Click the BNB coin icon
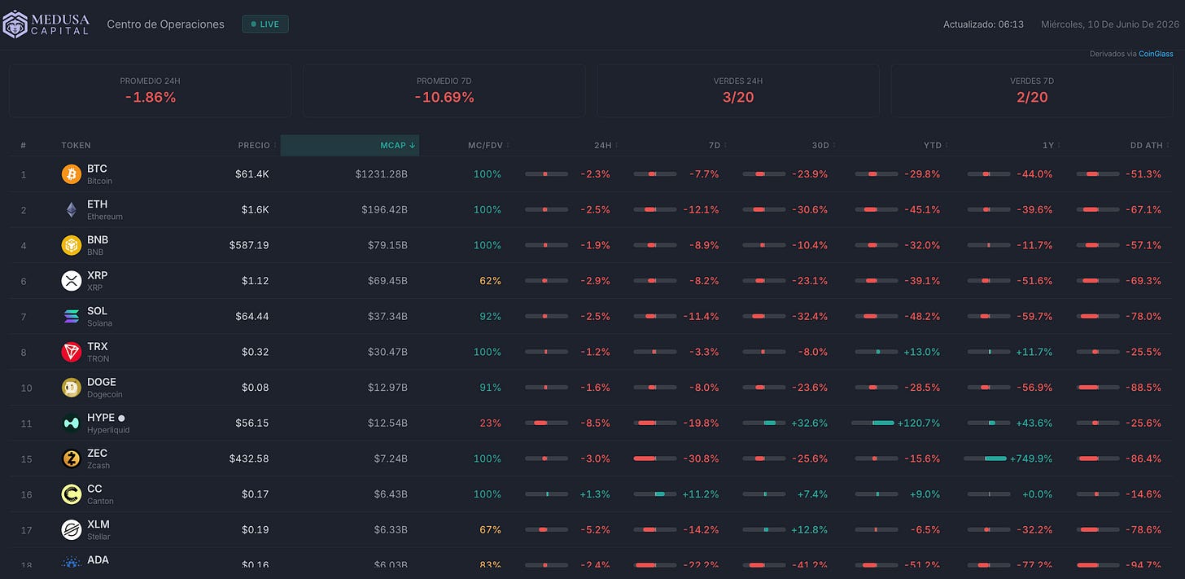 [x=72, y=245]
